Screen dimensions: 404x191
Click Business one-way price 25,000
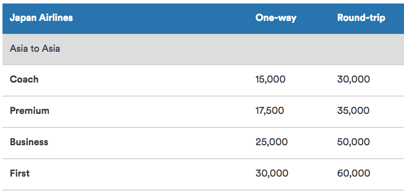pyautogui.click(x=272, y=142)
